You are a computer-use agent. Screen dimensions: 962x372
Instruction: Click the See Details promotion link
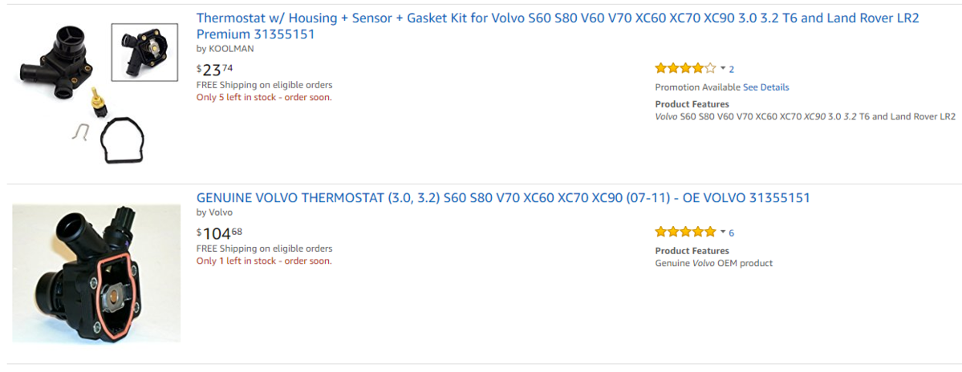click(x=765, y=87)
